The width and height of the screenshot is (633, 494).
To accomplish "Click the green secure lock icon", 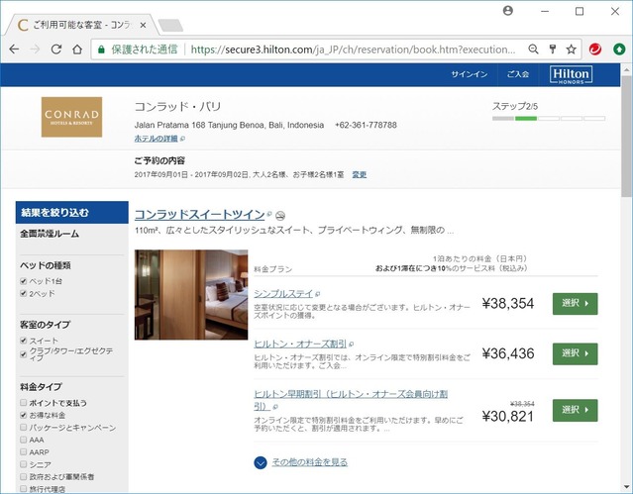I will [101, 49].
